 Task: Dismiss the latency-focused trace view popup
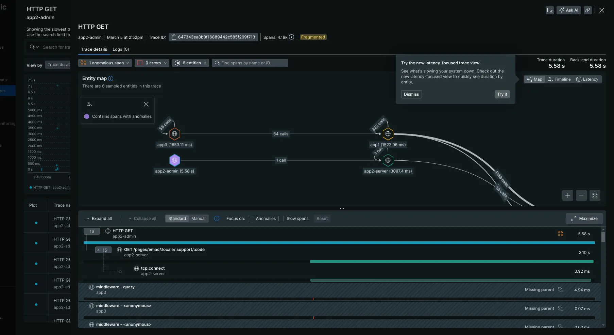(411, 94)
